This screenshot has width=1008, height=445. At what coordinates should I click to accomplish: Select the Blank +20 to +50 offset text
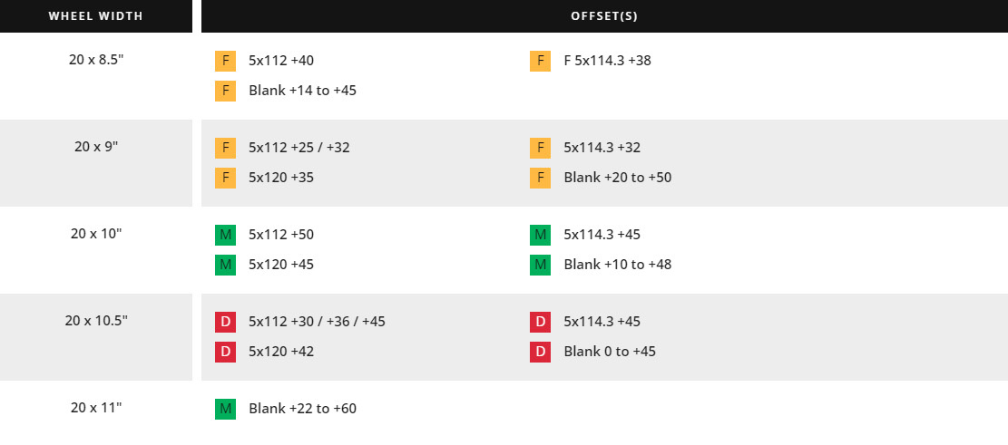tap(617, 178)
